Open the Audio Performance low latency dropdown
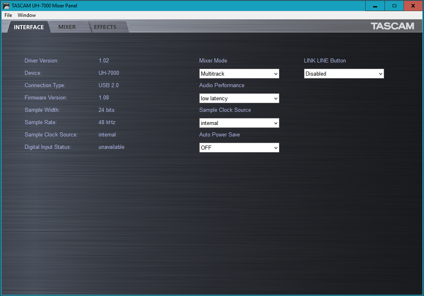The height and width of the screenshot is (296, 424). pyautogui.click(x=239, y=98)
